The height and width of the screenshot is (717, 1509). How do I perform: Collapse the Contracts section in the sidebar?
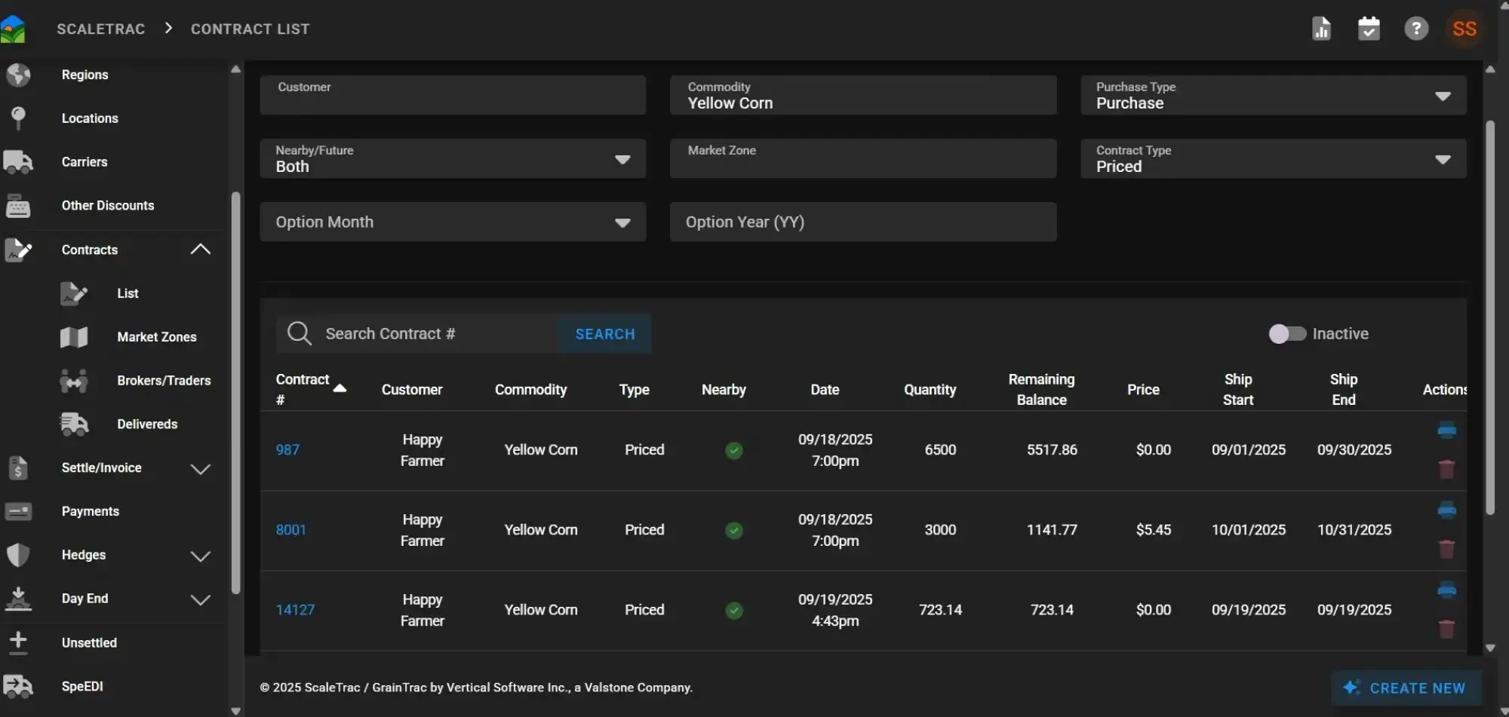pyautogui.click(x=200, y=249)
